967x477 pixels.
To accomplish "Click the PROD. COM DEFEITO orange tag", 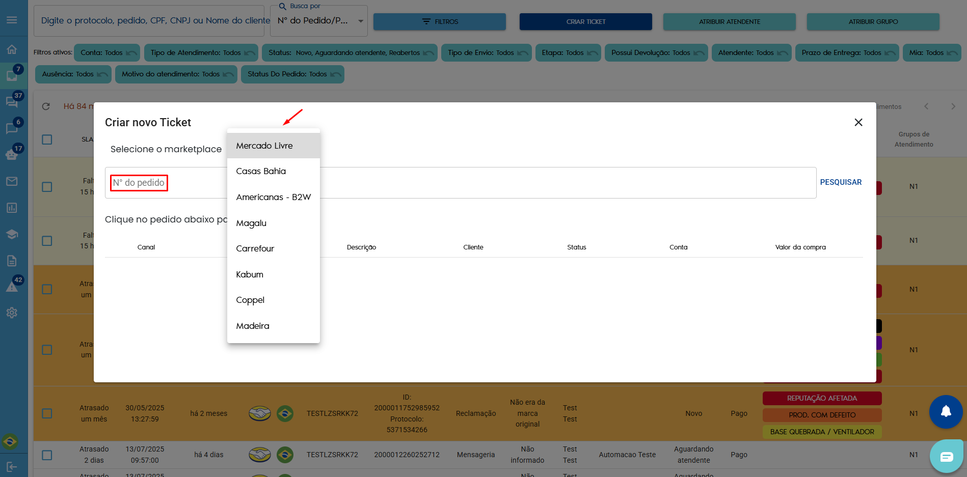I will point(822,415).
